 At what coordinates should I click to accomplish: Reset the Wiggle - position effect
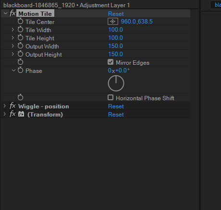click(x=116, y=106)
